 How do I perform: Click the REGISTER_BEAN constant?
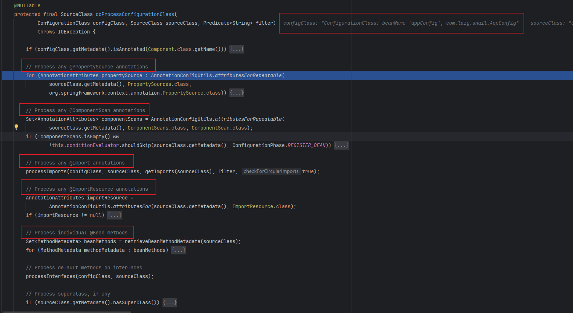coord(306,145)
